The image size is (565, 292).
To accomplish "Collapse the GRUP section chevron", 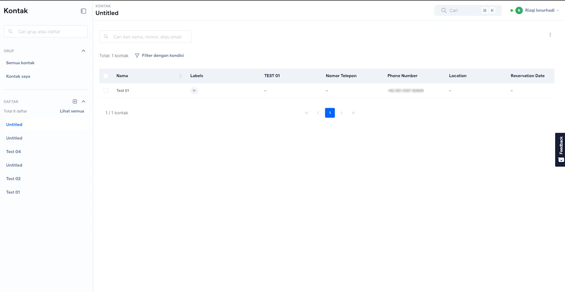I will click(x=83, y=51).
